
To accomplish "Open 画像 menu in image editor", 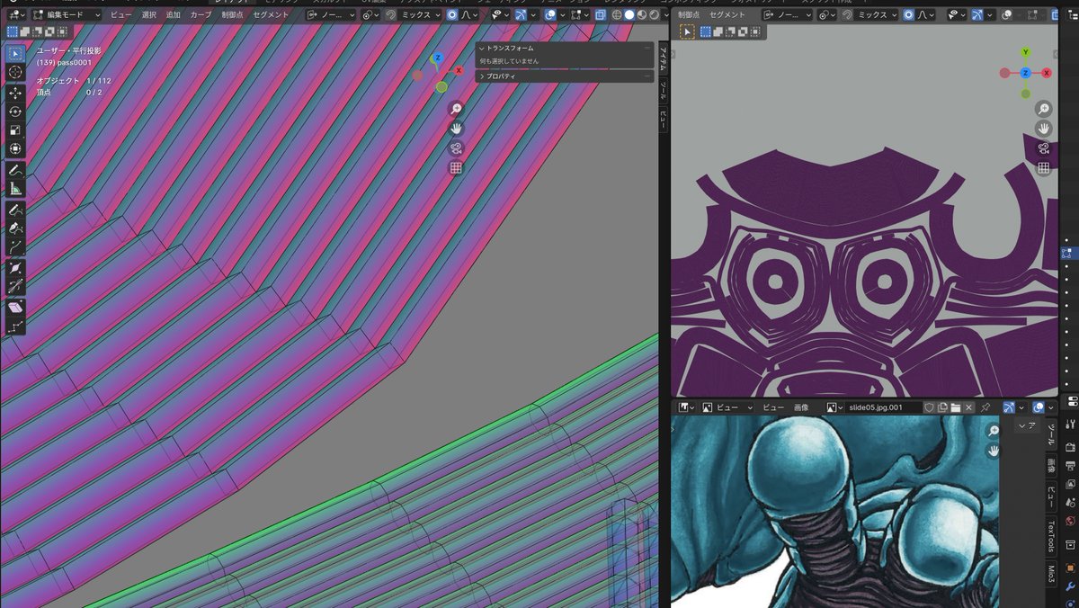I will pos(800,407).
